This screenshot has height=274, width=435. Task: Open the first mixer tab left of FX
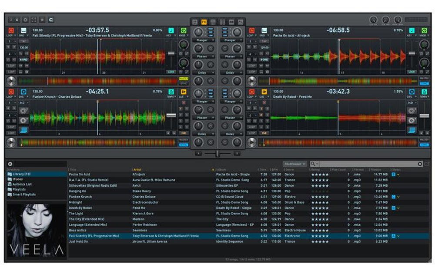(x=195, y=22)
